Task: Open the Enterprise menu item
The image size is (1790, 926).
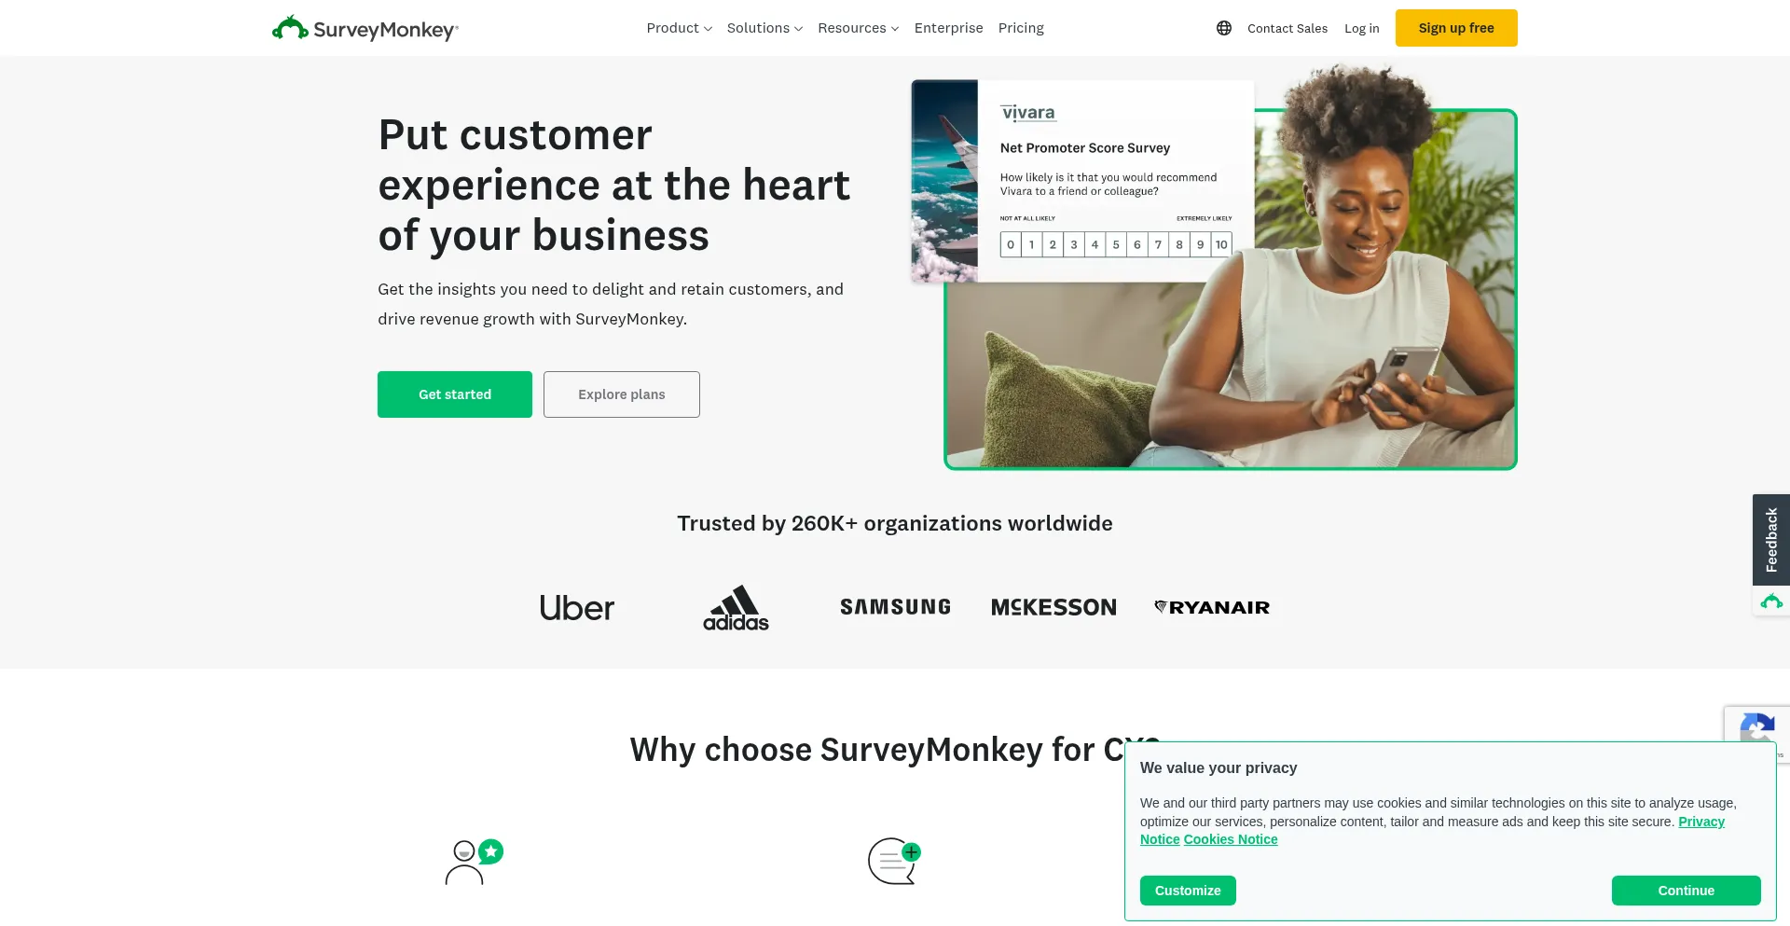Action: 948,28
